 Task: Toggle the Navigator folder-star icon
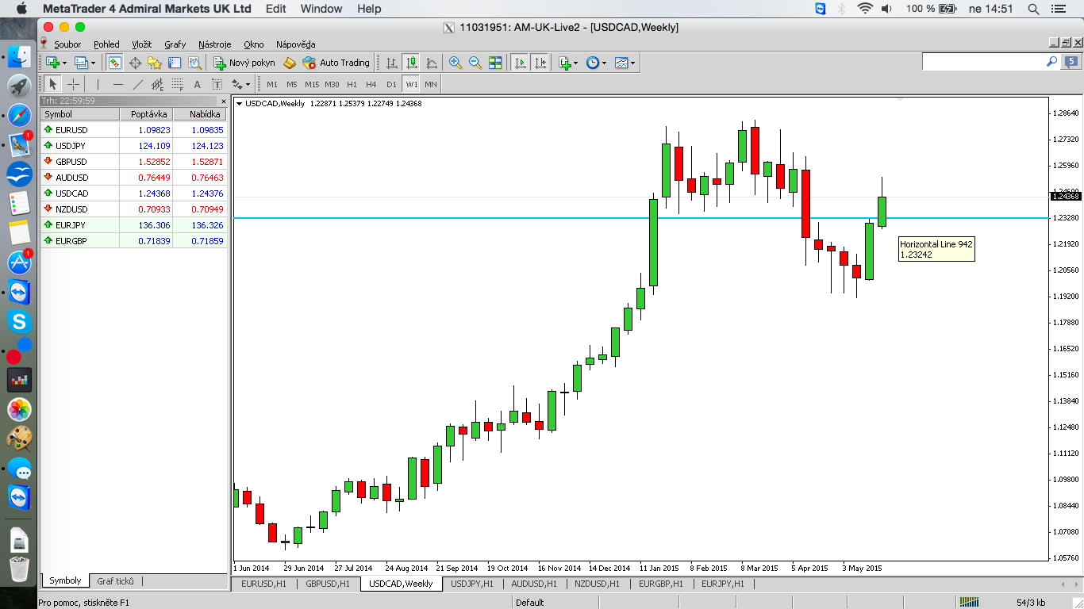(x=155, y=63)
